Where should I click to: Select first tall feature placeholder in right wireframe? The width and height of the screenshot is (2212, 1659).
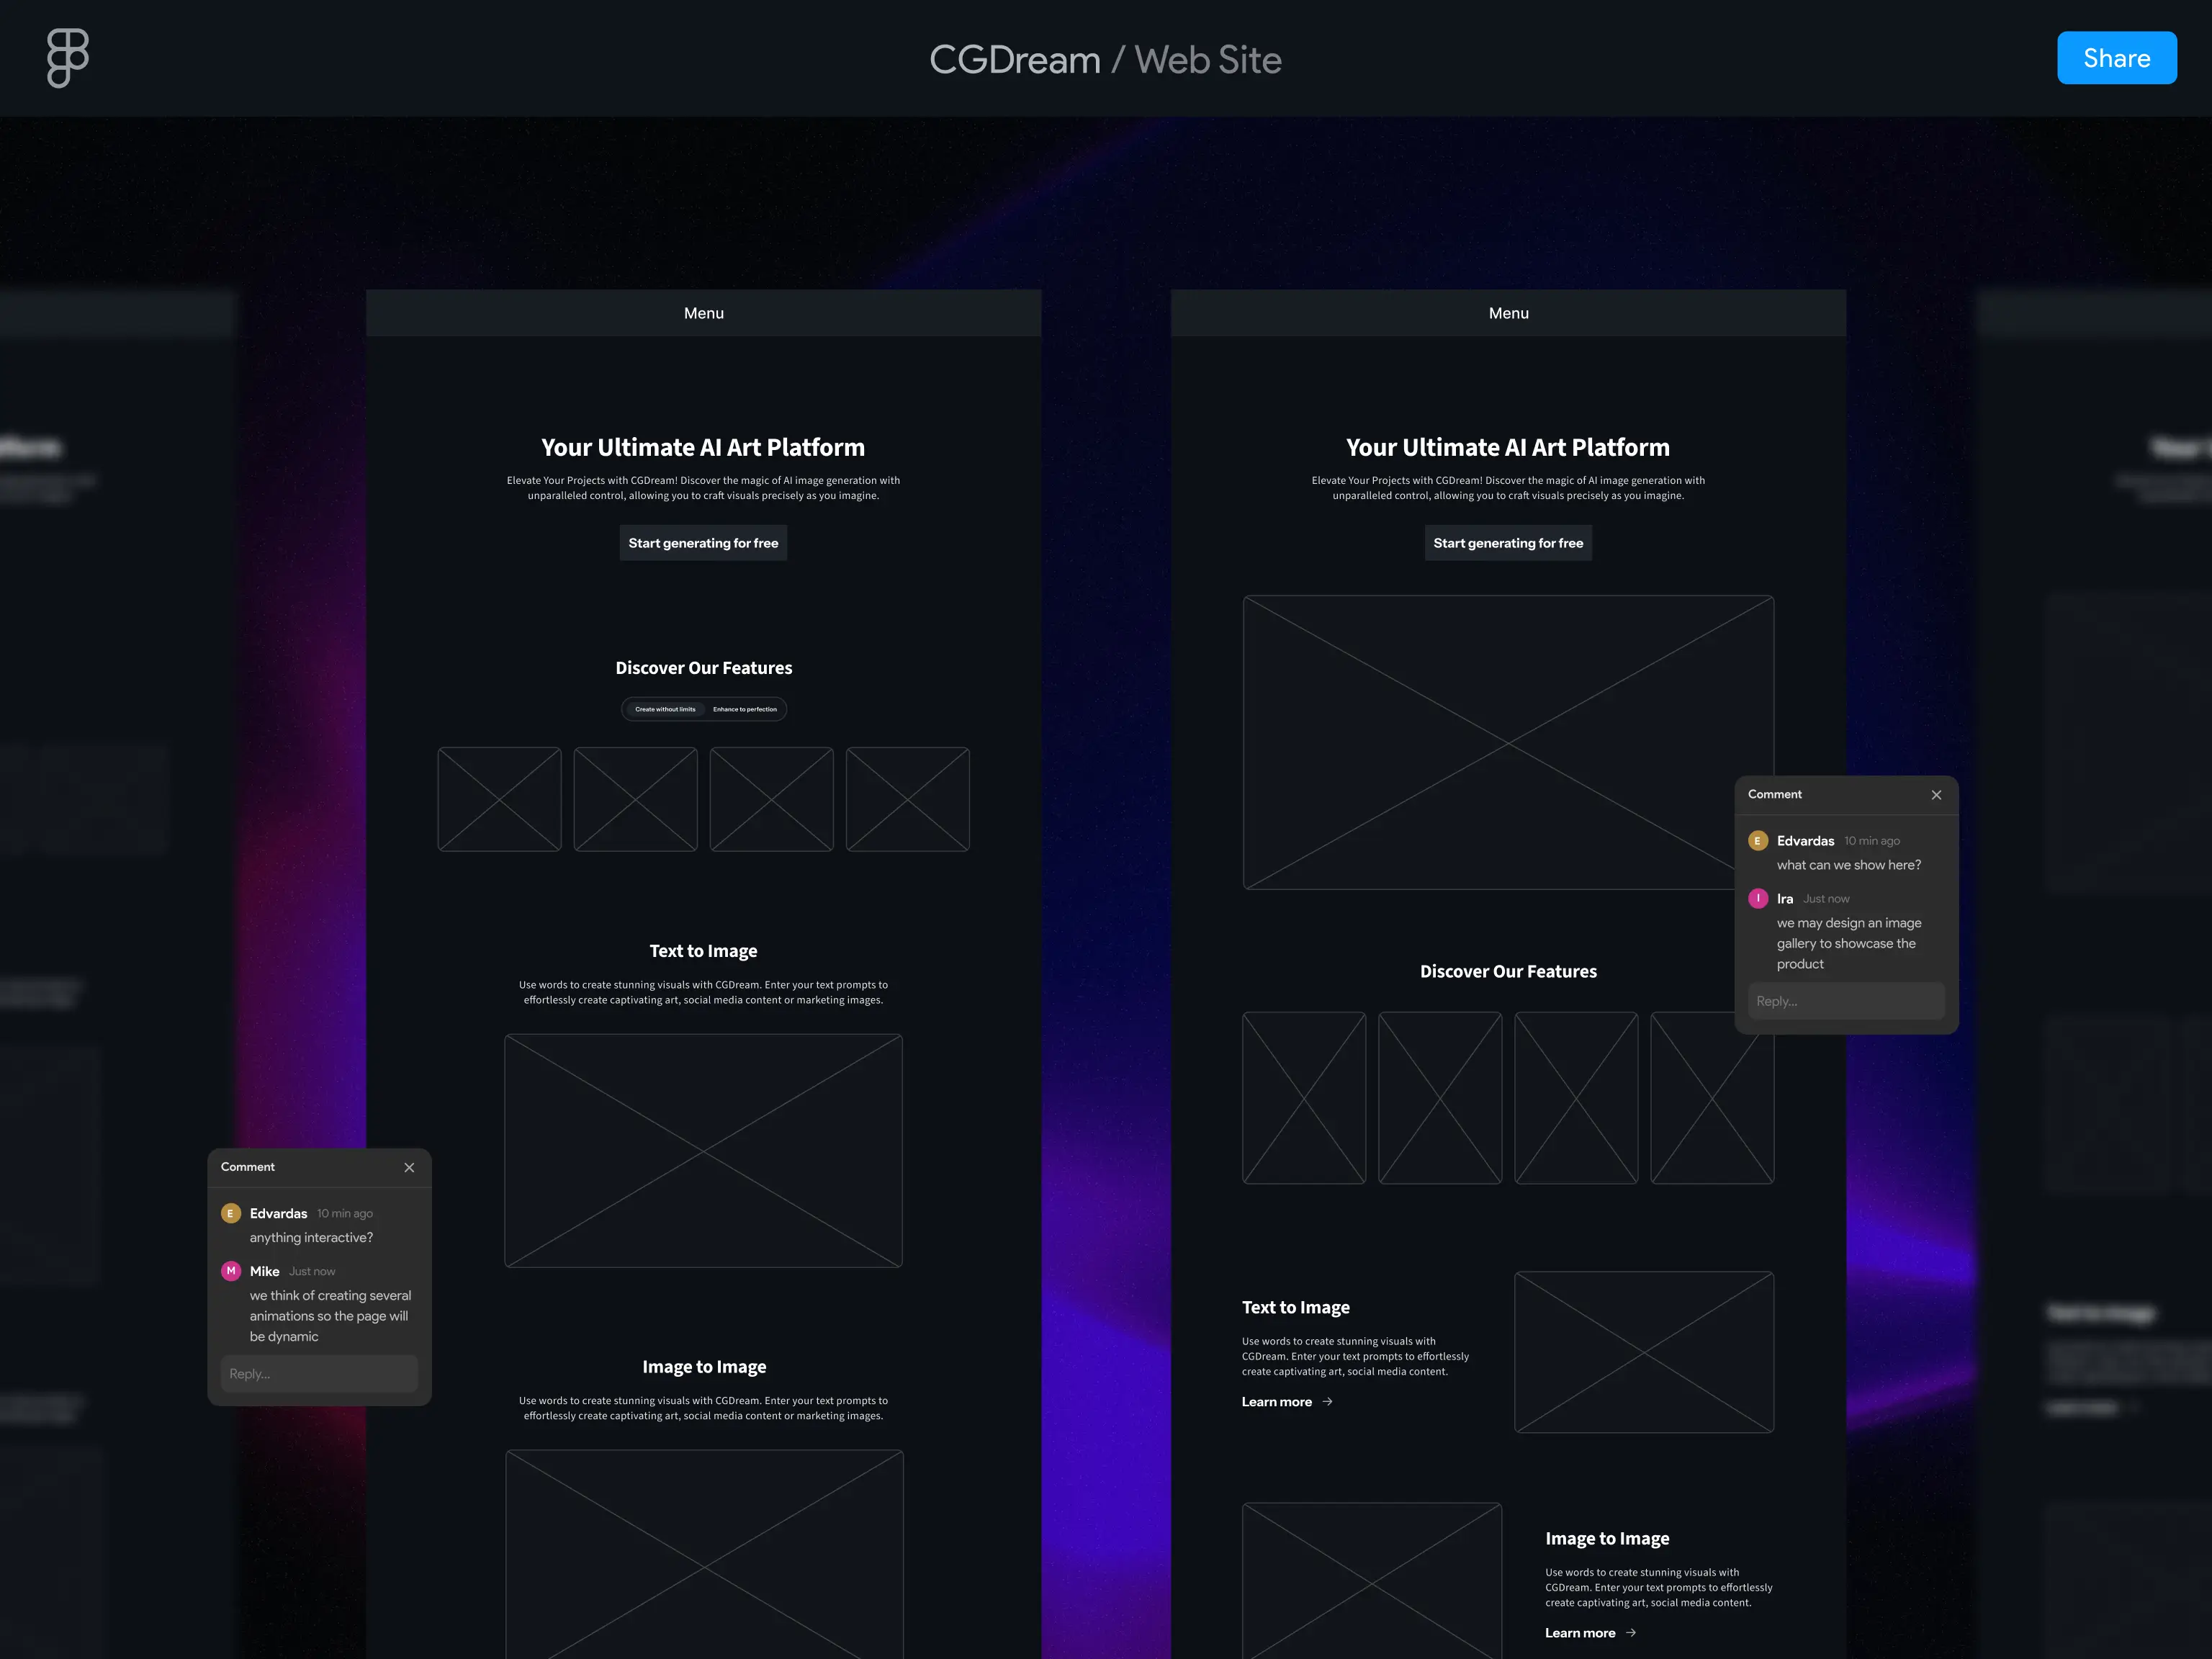(1304, 1098)
